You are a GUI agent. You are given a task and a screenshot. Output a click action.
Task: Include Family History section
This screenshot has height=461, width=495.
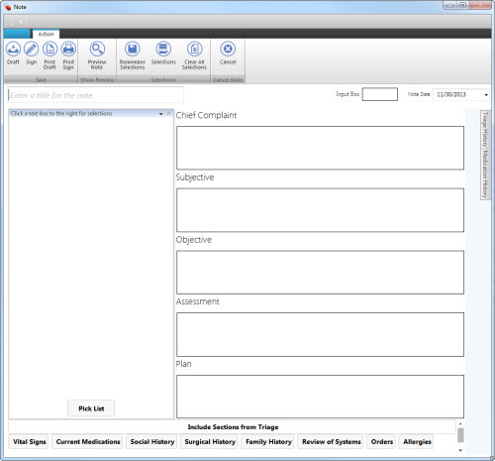click(x=268, y=442)
